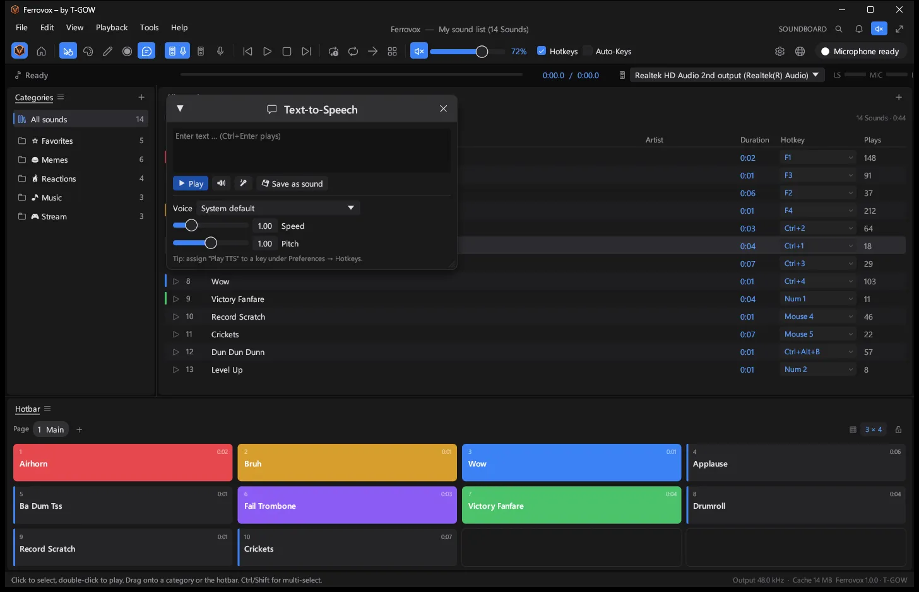This screenshot has width=919, height=592.
Task: Click the globe language icon
Action: click(x=800, y=52)
